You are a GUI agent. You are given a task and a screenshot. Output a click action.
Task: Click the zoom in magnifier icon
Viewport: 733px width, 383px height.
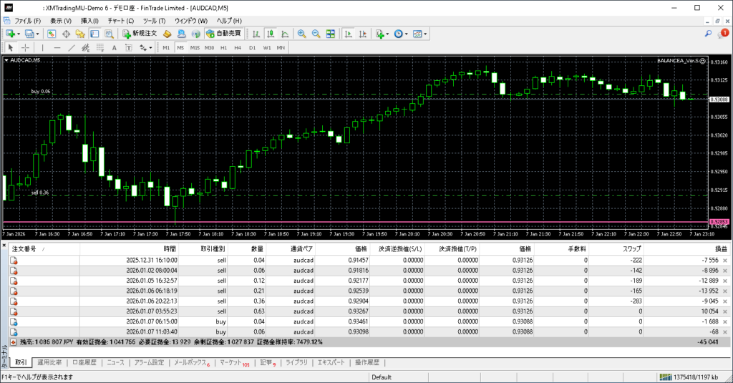pyautogui.click(x=301, y=34)
